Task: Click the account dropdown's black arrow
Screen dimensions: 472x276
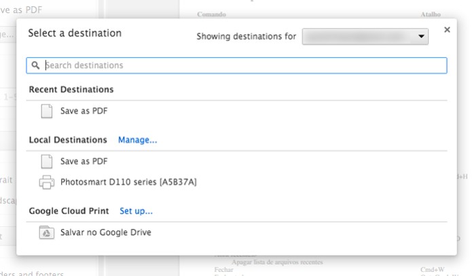Action: (x=421, y=37)
